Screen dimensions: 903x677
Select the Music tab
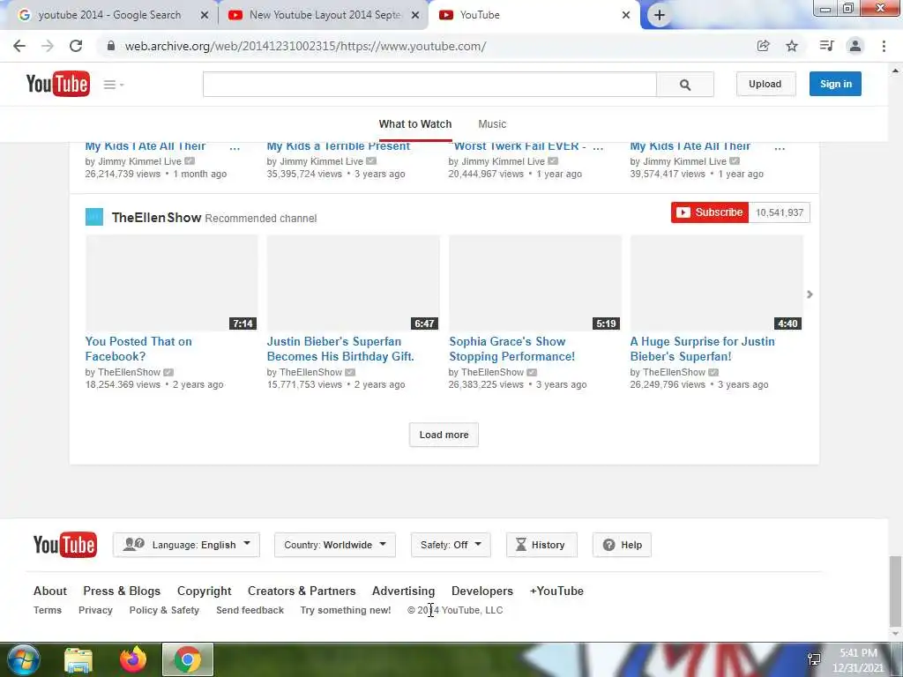click(492, 123)
